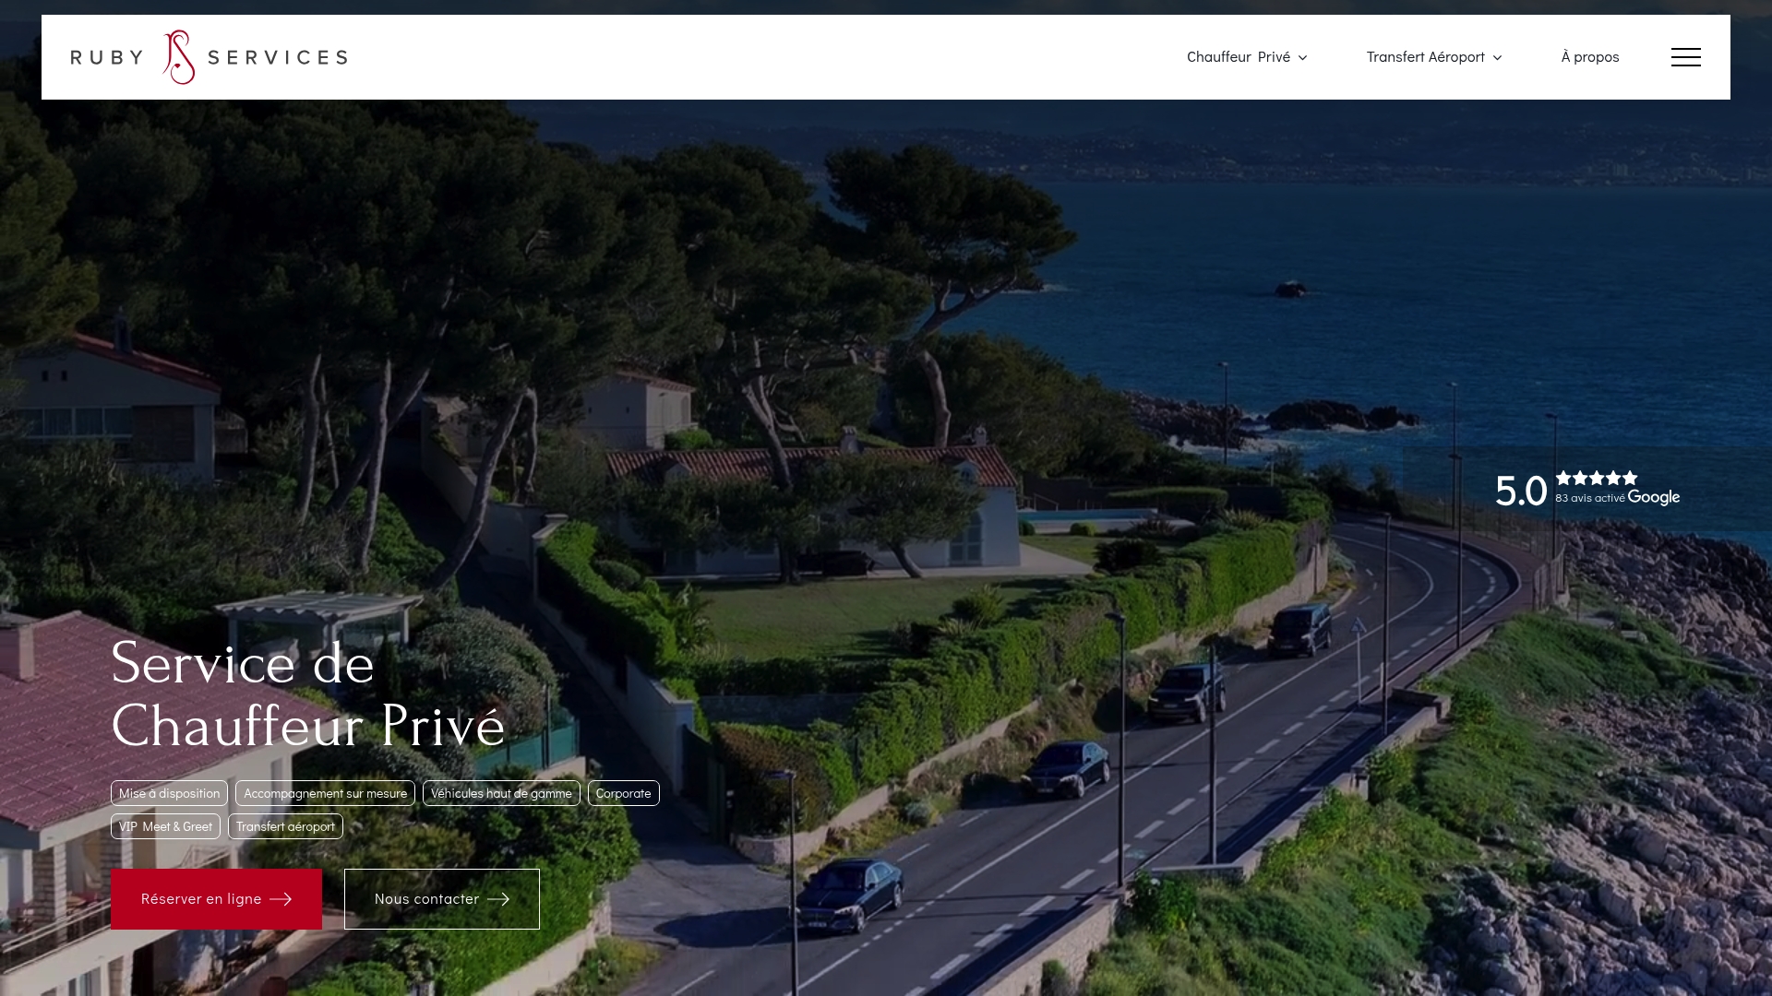Select the Véhicules haut de gamme tag
Screen dimensions: 1772x996
pos(501,793)
